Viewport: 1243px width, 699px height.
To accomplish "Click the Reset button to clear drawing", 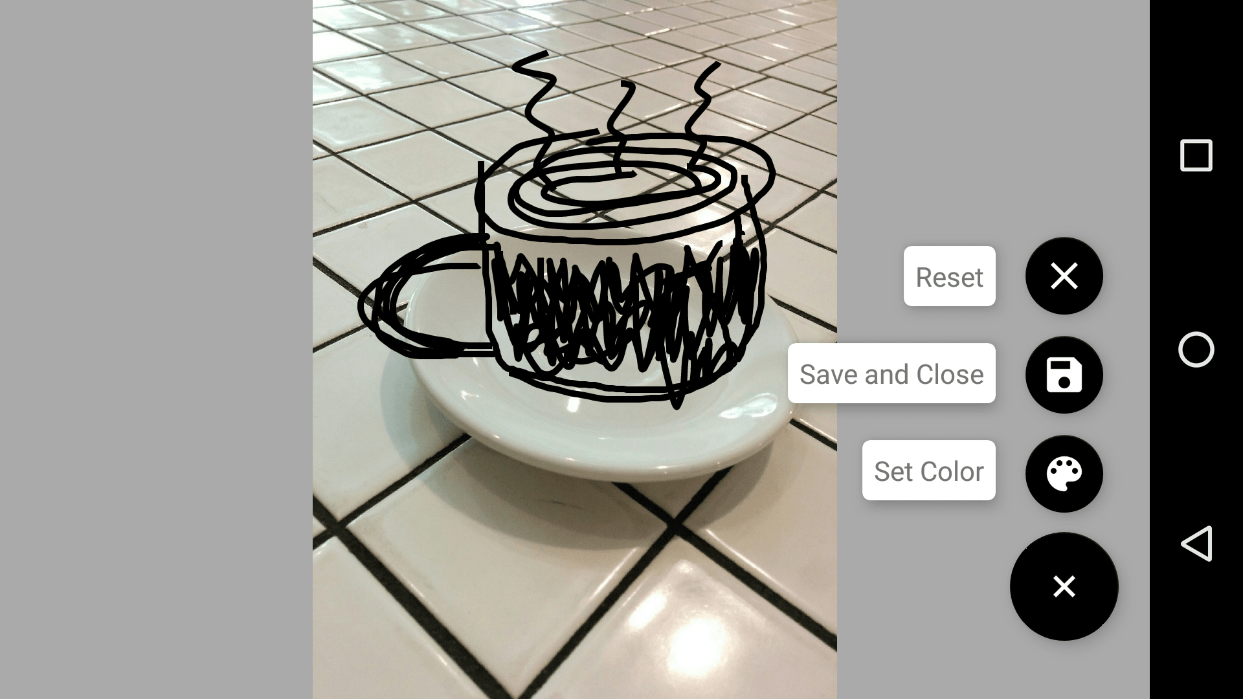I will pos(949,276).
